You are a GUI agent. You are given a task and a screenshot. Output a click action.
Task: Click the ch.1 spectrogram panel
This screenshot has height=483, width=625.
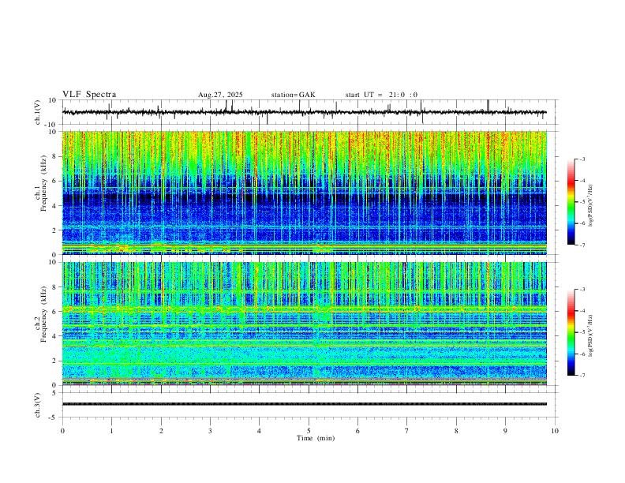[x=305, y=193]
